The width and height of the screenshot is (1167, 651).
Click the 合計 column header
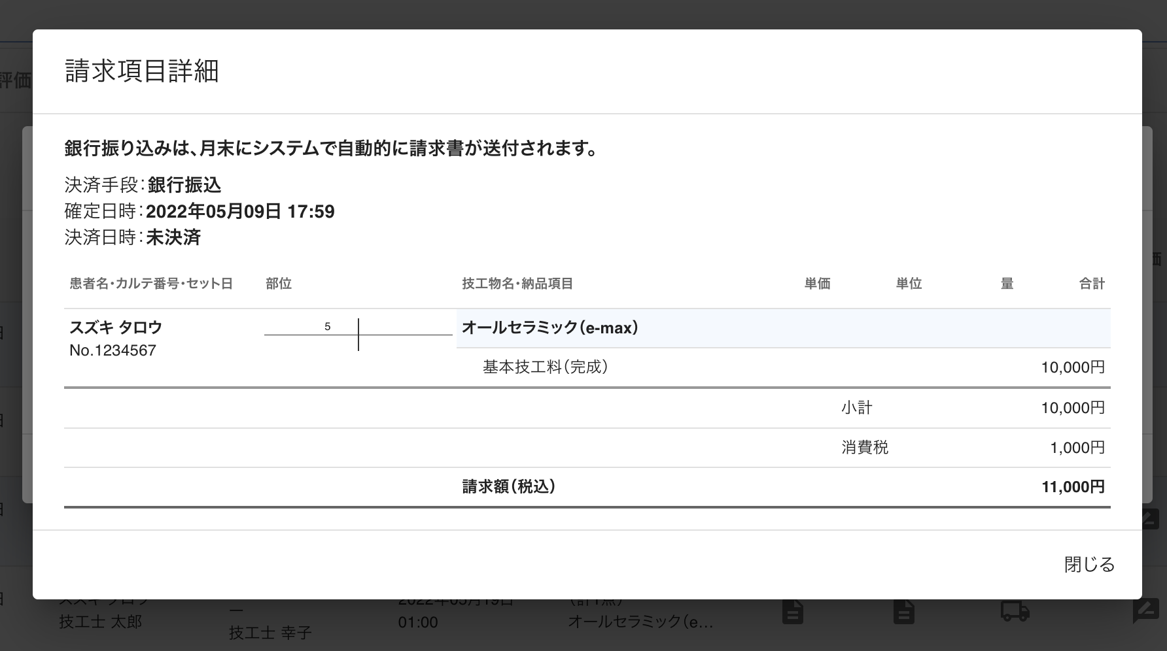(x=1091, y=284)
